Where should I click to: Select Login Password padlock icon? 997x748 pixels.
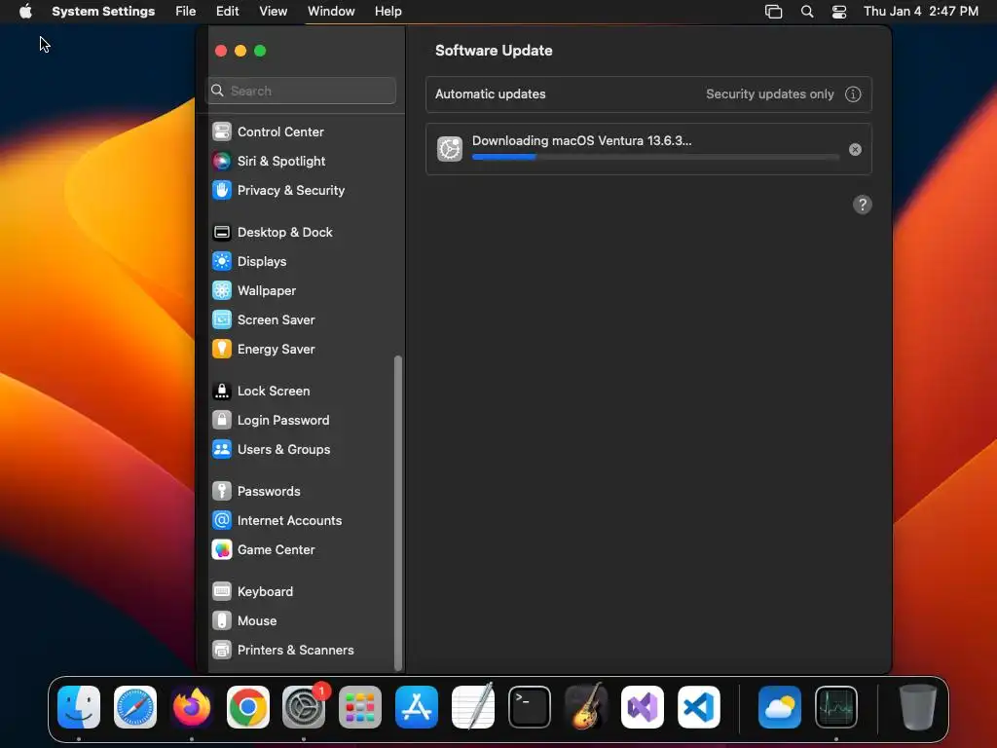222,421
